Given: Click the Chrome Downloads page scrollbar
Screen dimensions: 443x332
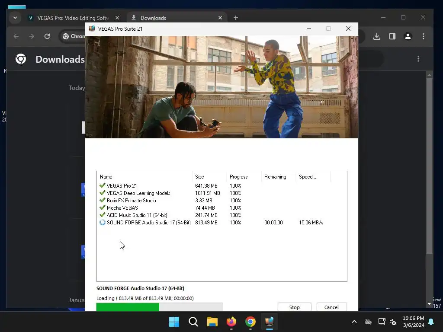Looking at the screenshot, I should click(x=429, y=166).
